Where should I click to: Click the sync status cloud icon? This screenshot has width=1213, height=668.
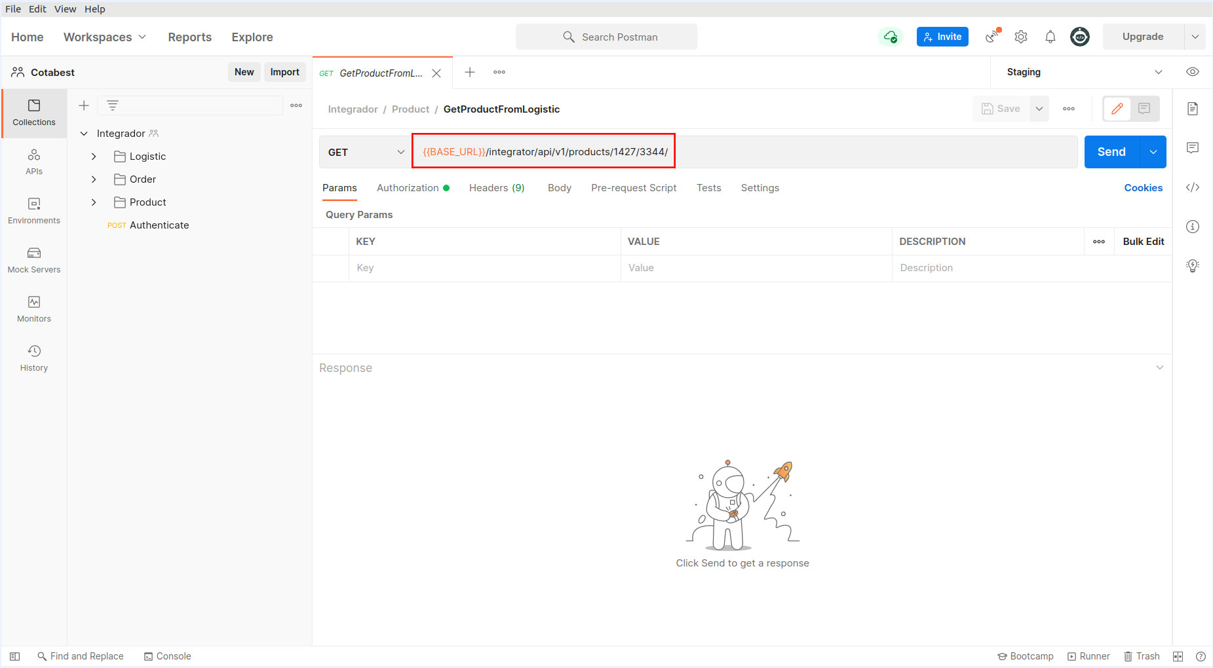click(x=890, y=37)
